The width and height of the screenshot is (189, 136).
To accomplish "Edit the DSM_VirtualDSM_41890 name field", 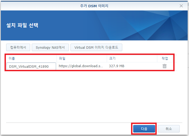I will [x=31, y=66].
